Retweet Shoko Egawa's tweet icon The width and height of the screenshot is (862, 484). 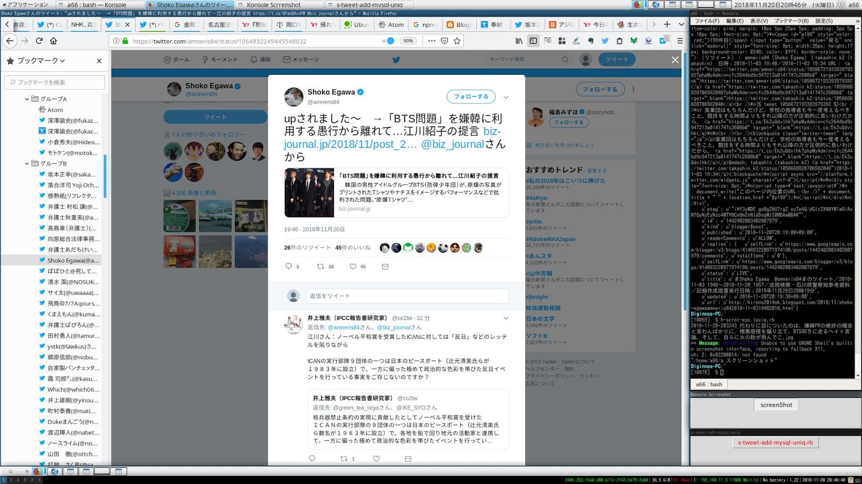(321, 266)
